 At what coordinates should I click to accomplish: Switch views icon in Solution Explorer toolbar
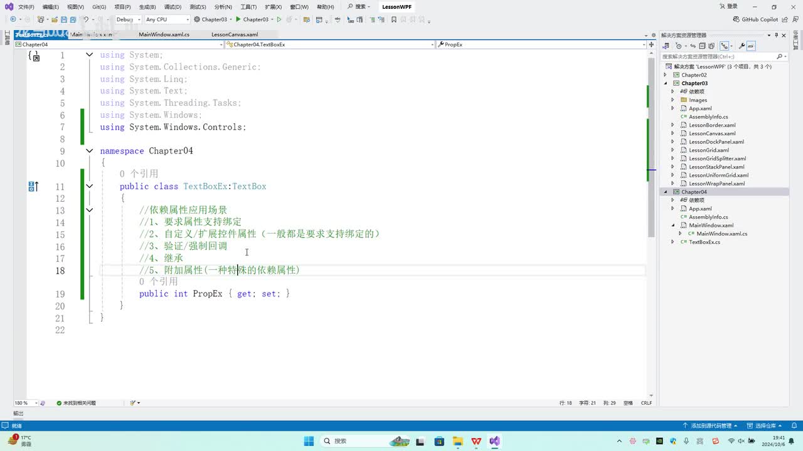click(666, 46)
